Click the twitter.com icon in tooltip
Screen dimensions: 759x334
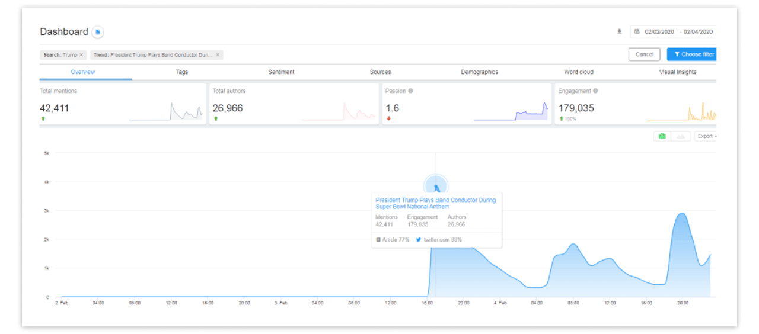click(419, 240)
